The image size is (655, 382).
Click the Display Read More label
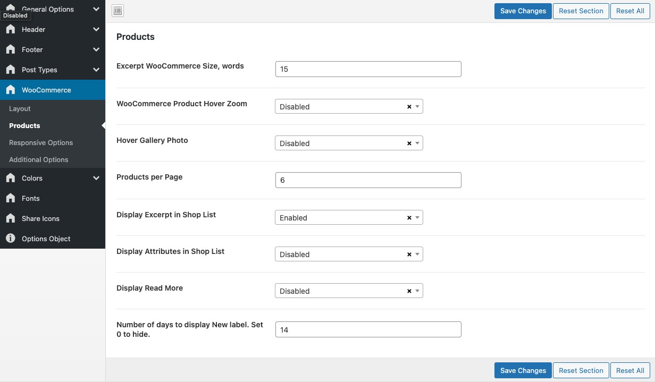click(x=149, y=288)
